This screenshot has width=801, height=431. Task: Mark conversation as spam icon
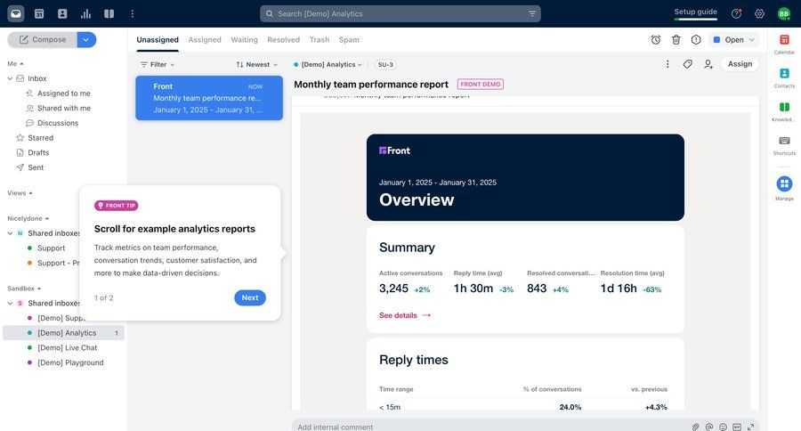pyautogui.click(x=696, y=40)
